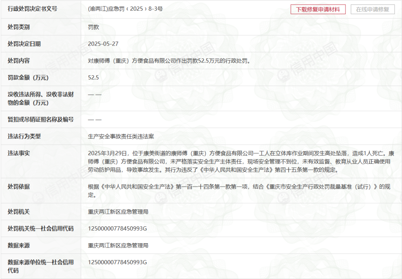Select the decision number (渝两江)应急罚〔2025〕8-3号
Viewport: 402px width, 279px height.
tap(125, 9)
